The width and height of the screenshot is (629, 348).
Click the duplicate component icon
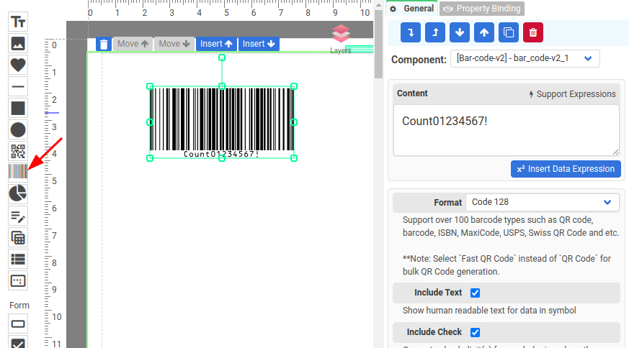pyautogui.click(x=509, y=32)
